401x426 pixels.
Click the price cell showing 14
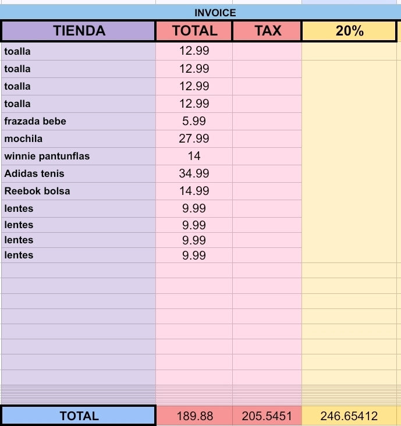194,156
